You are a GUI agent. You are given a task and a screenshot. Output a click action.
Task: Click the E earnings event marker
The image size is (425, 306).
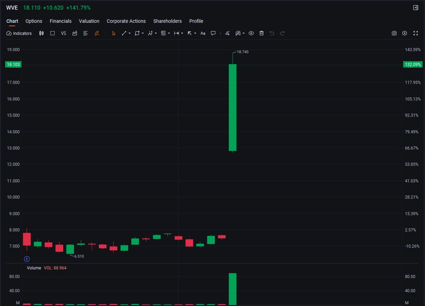[x=27, y=259]
